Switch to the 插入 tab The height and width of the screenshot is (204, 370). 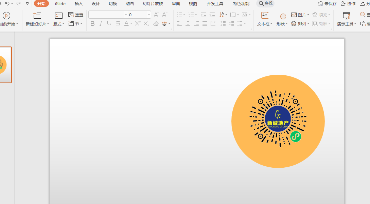[x=78, y=3]
